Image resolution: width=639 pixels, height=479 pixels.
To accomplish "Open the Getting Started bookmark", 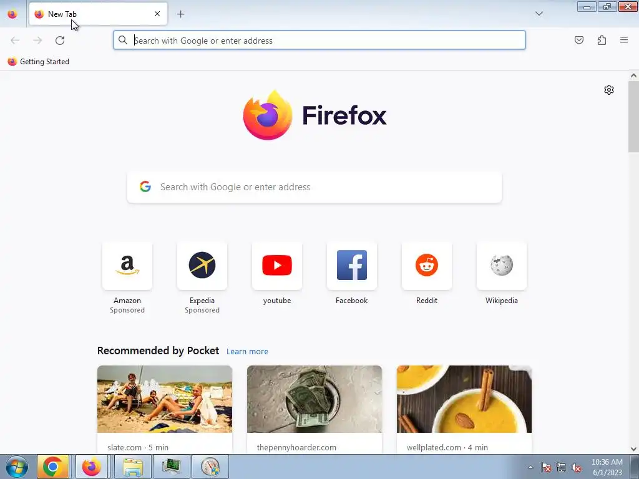I will pyautogui.click(x=39, y=62).
